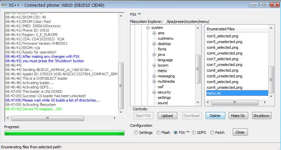Click the file list scroll down arrow
Screen dimensions: 281x150
pyautogui.click(x=271, y=97)
